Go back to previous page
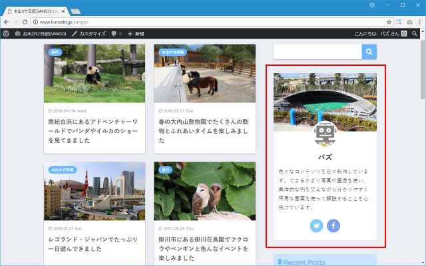Screen dimensions: 426x266 [6, 22]
